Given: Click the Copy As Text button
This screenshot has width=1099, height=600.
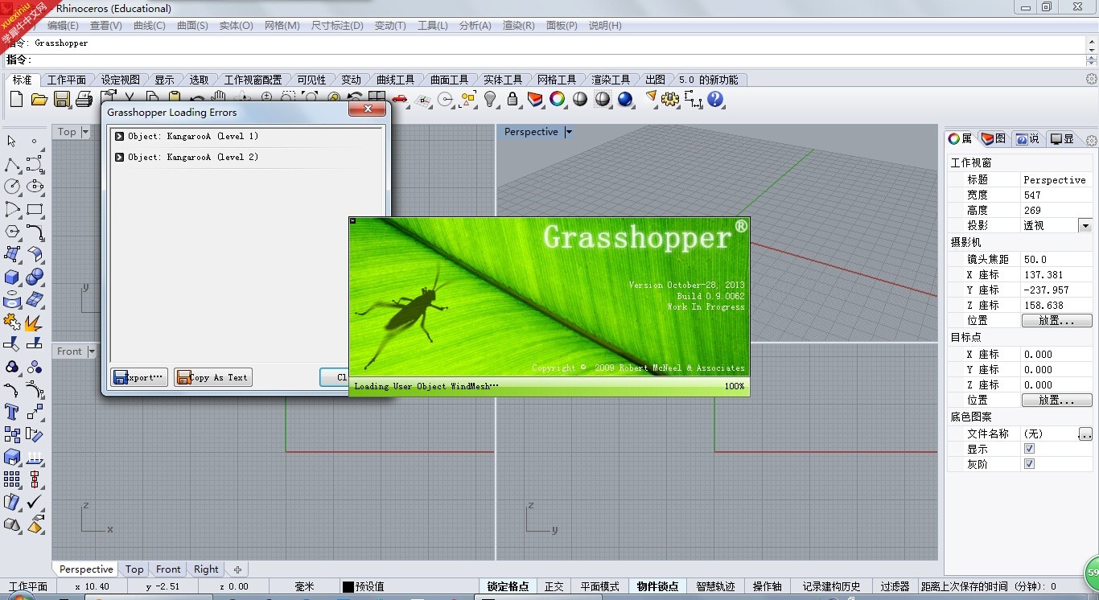Looking at the screenshot, I should coord(213,377).
